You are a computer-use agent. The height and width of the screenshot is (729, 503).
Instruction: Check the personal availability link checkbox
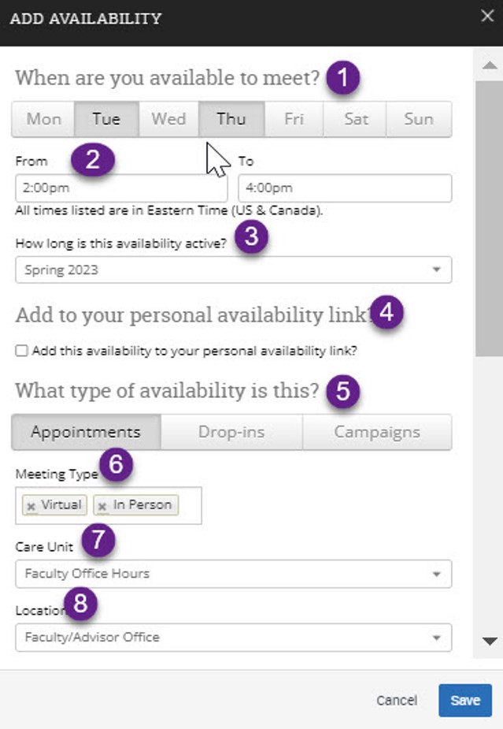(x=21, y=351)
